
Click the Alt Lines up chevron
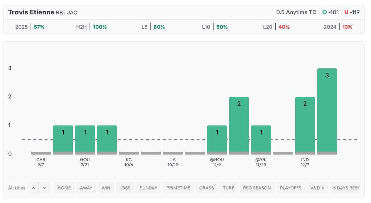[x=33, y=188]
